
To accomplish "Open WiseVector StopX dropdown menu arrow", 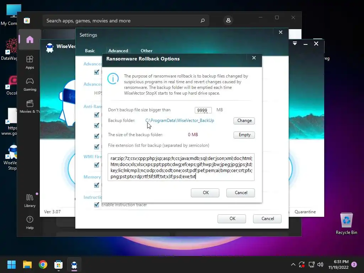I will tap(295, 43).
